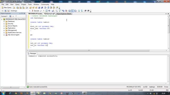Viewport: 170px width, 95px height.
Task: Switch to Results to Grid
Action: point(73,11)
